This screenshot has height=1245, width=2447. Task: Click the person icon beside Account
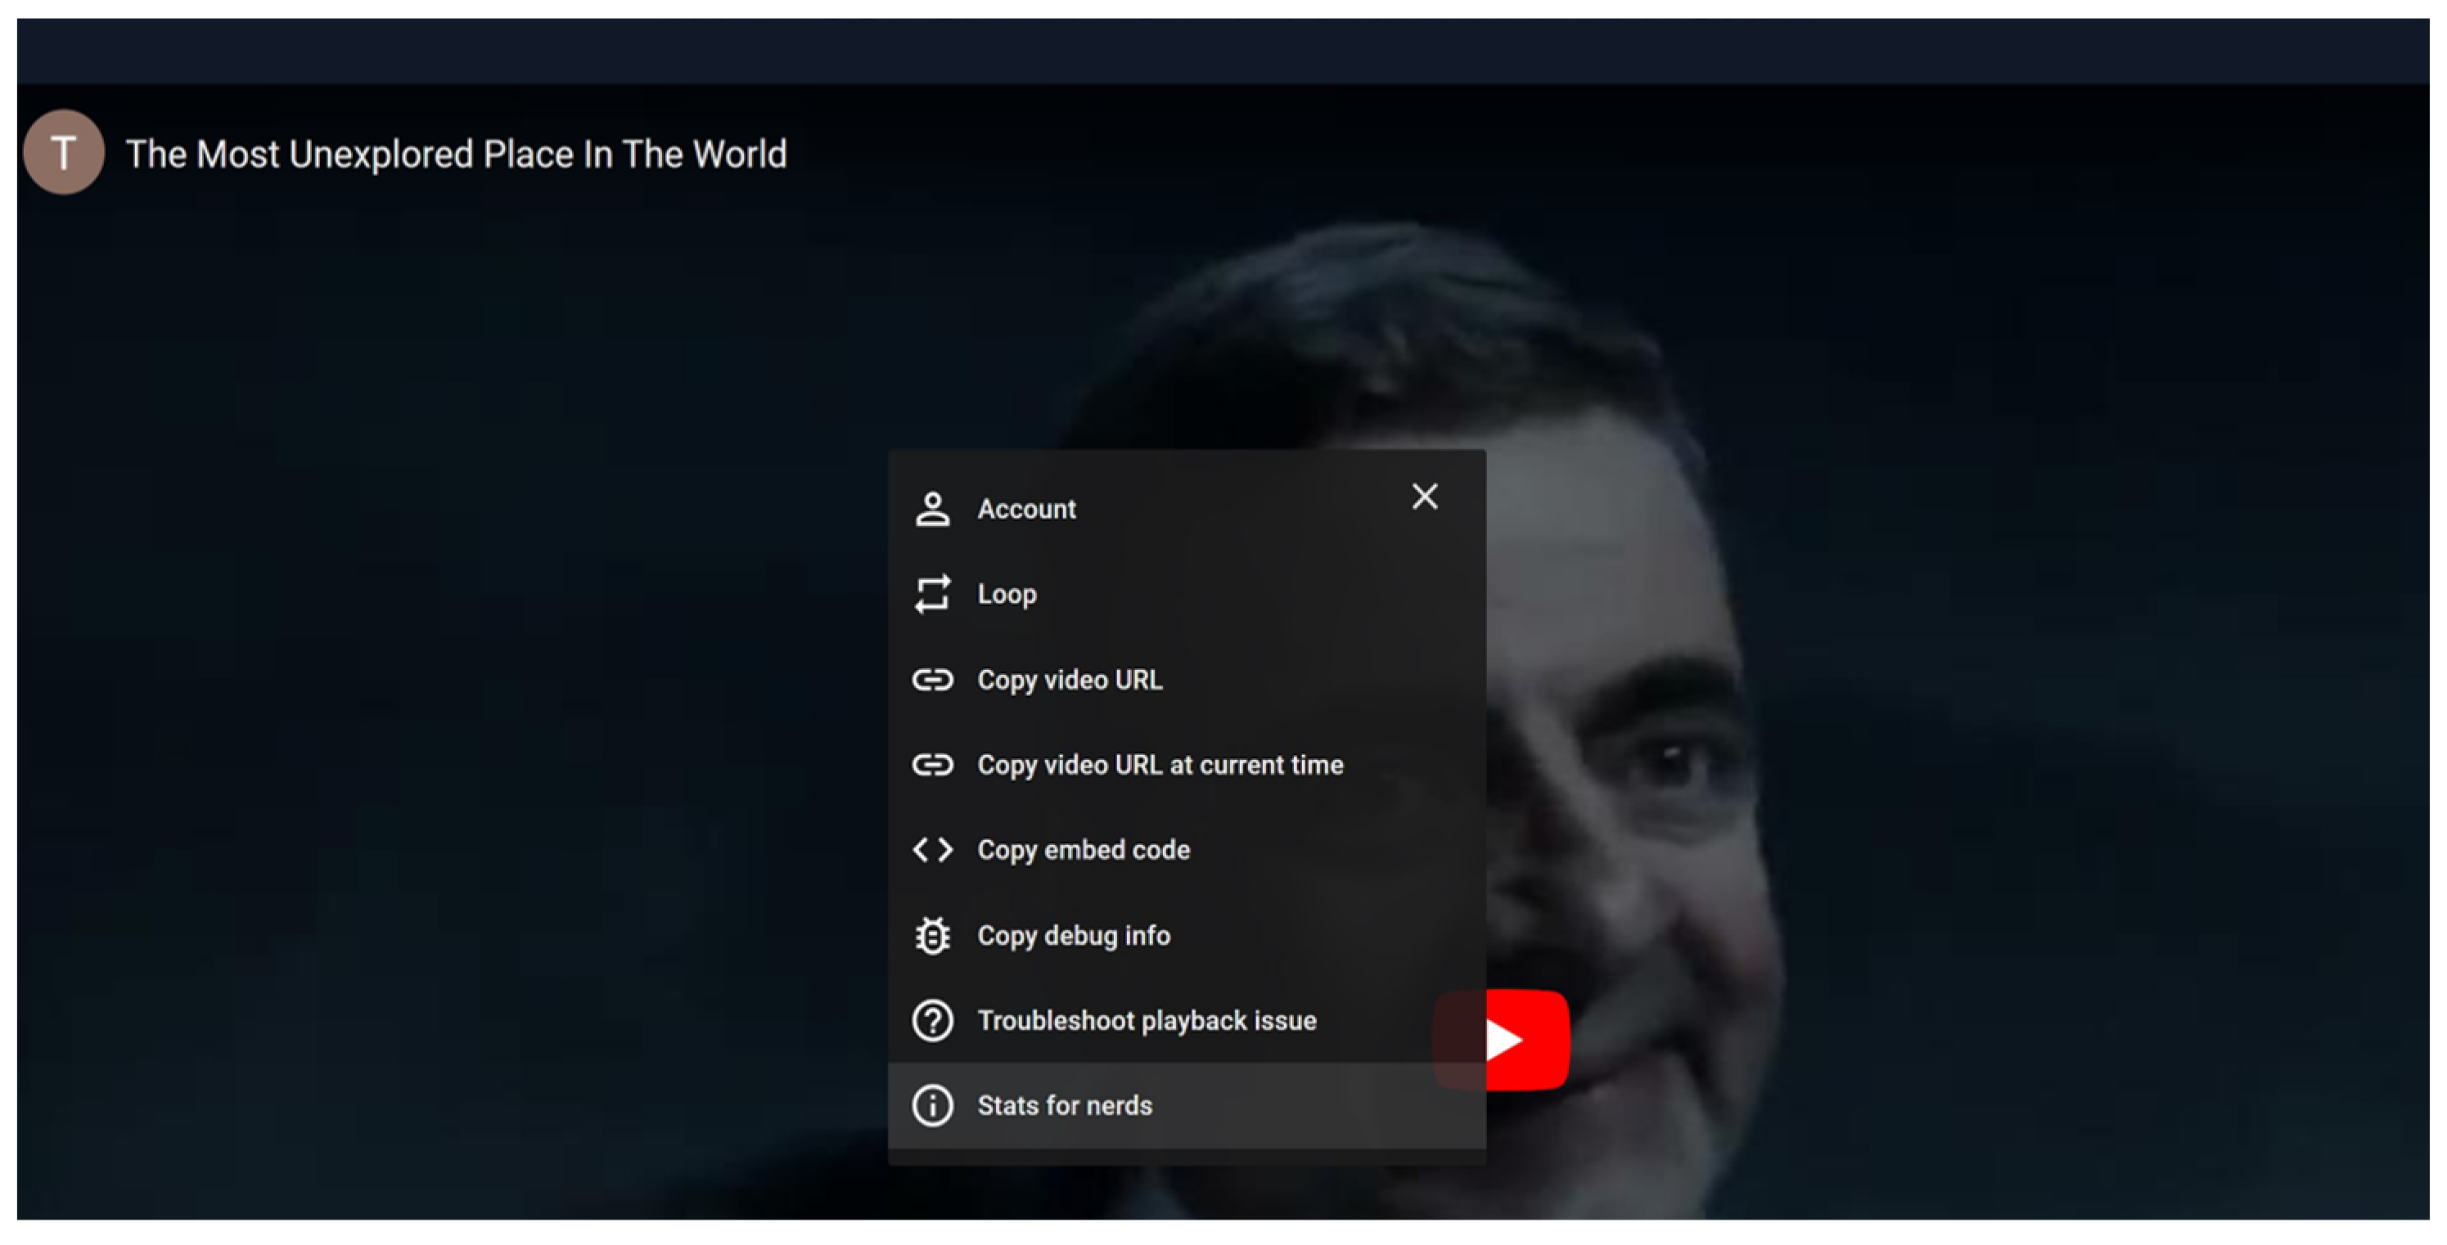[932, 509]
